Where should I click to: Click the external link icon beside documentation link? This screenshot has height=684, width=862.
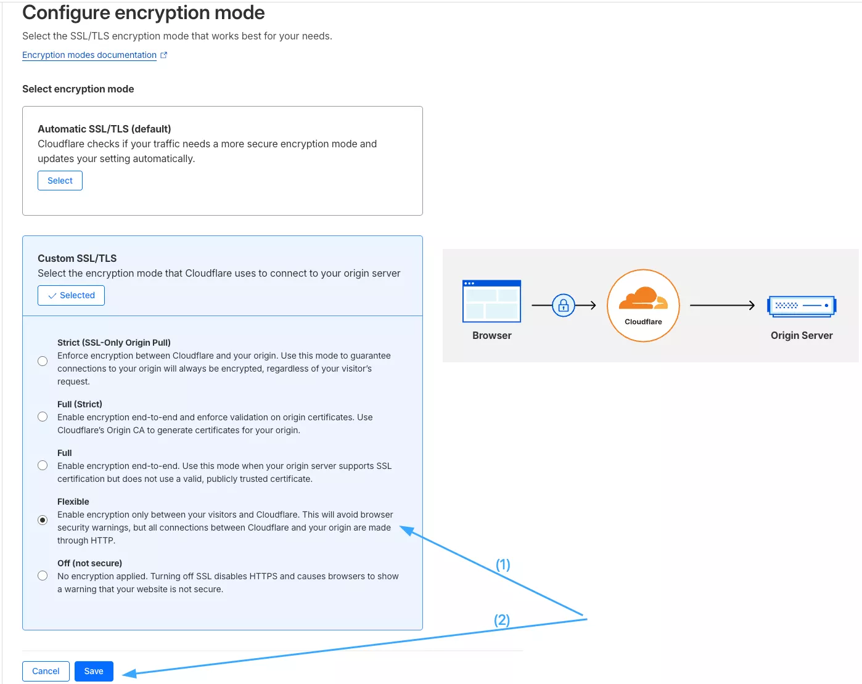point(164,55)
